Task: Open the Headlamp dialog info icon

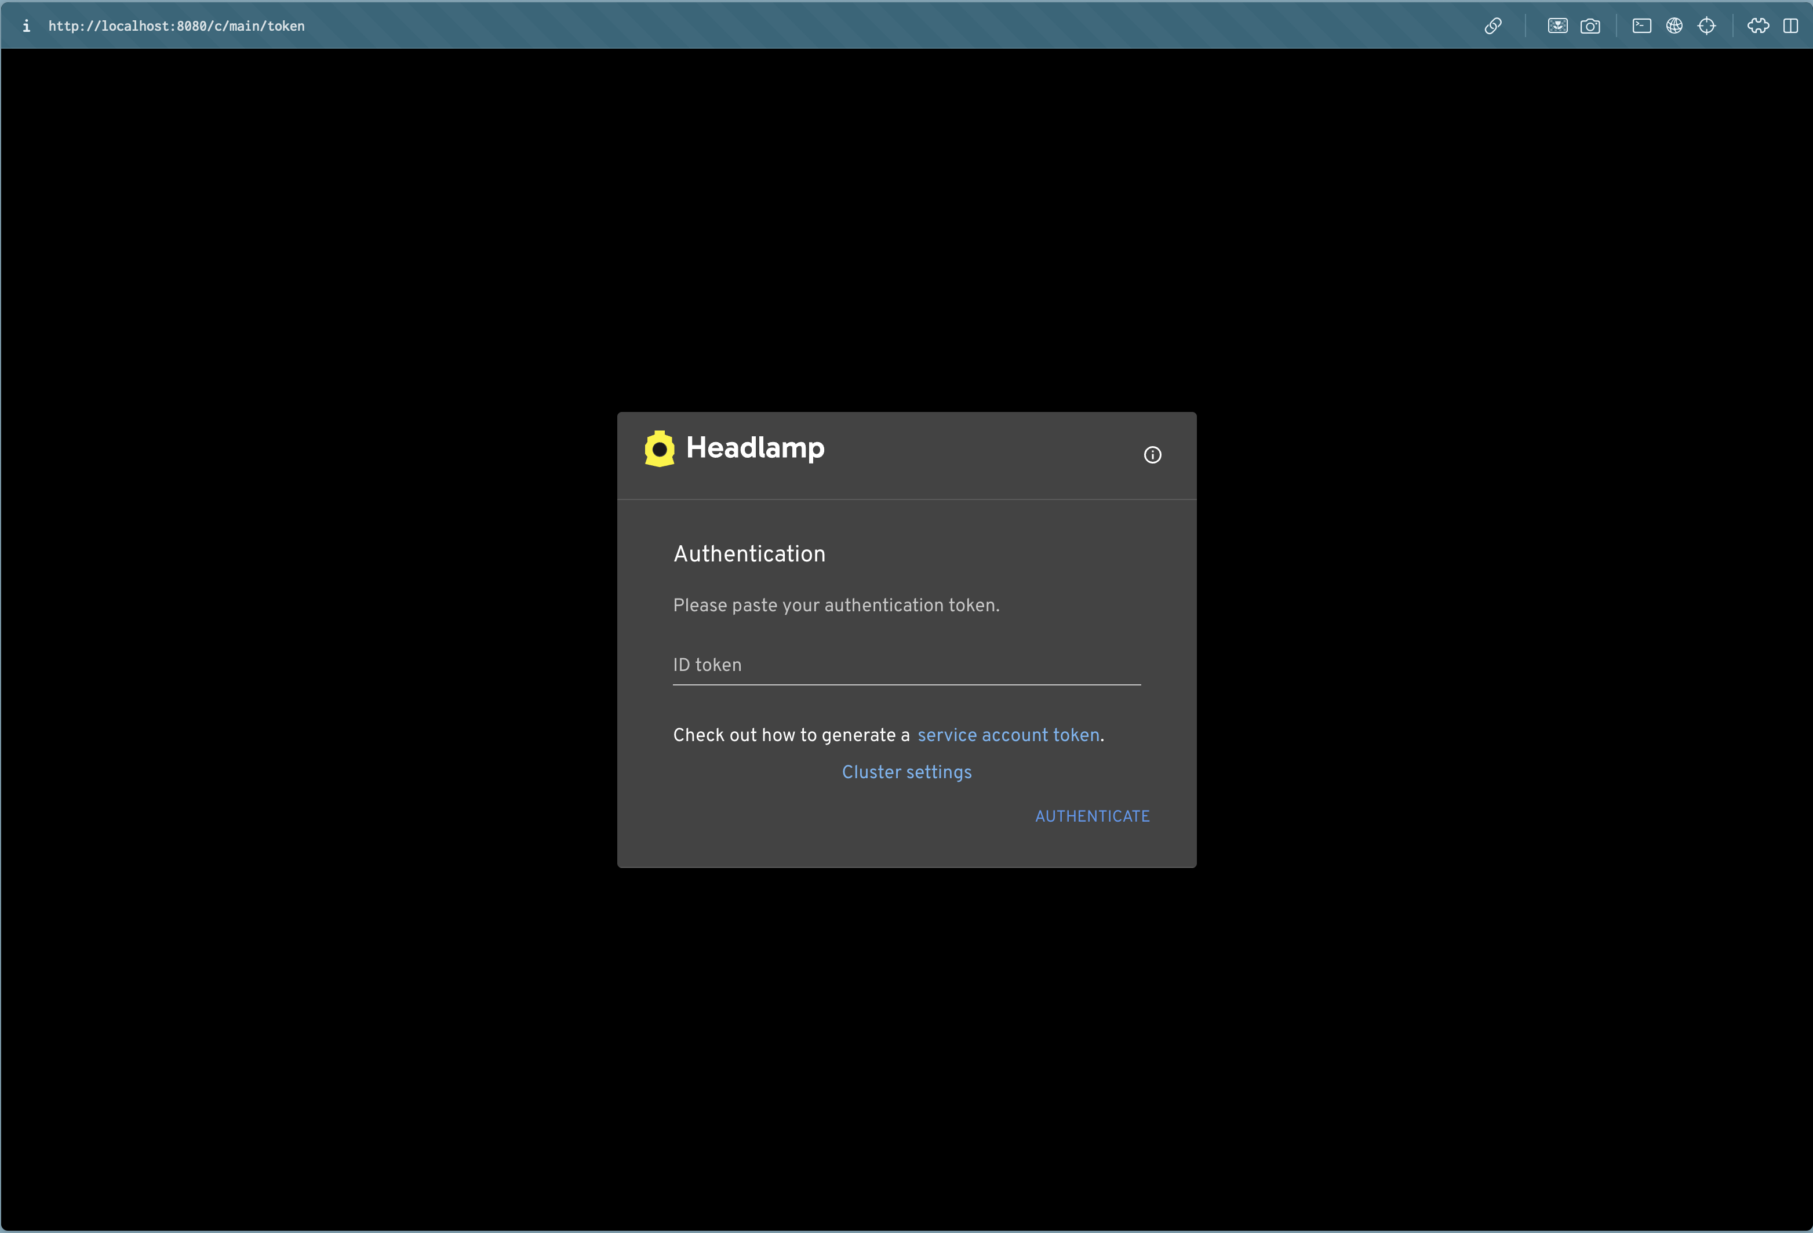Action: click(1152, 455)
